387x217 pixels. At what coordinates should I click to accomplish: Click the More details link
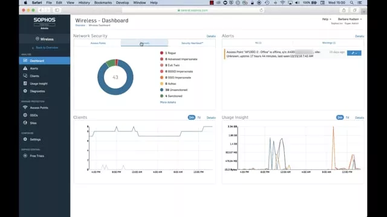[168, 102]
